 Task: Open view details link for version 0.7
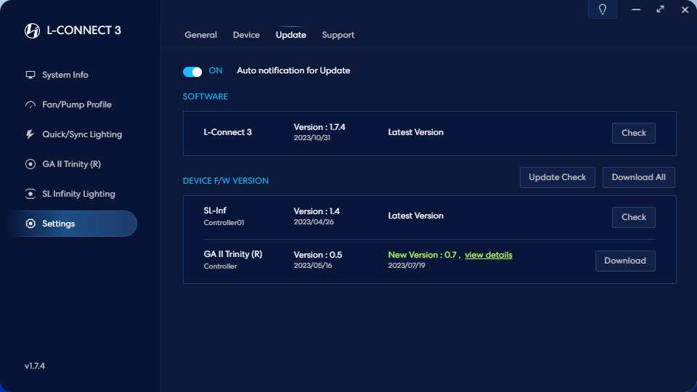coord(489,255)
